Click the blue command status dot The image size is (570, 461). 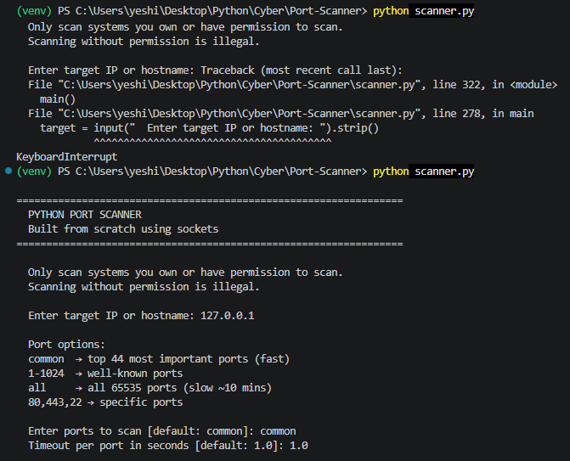[8, 171]
